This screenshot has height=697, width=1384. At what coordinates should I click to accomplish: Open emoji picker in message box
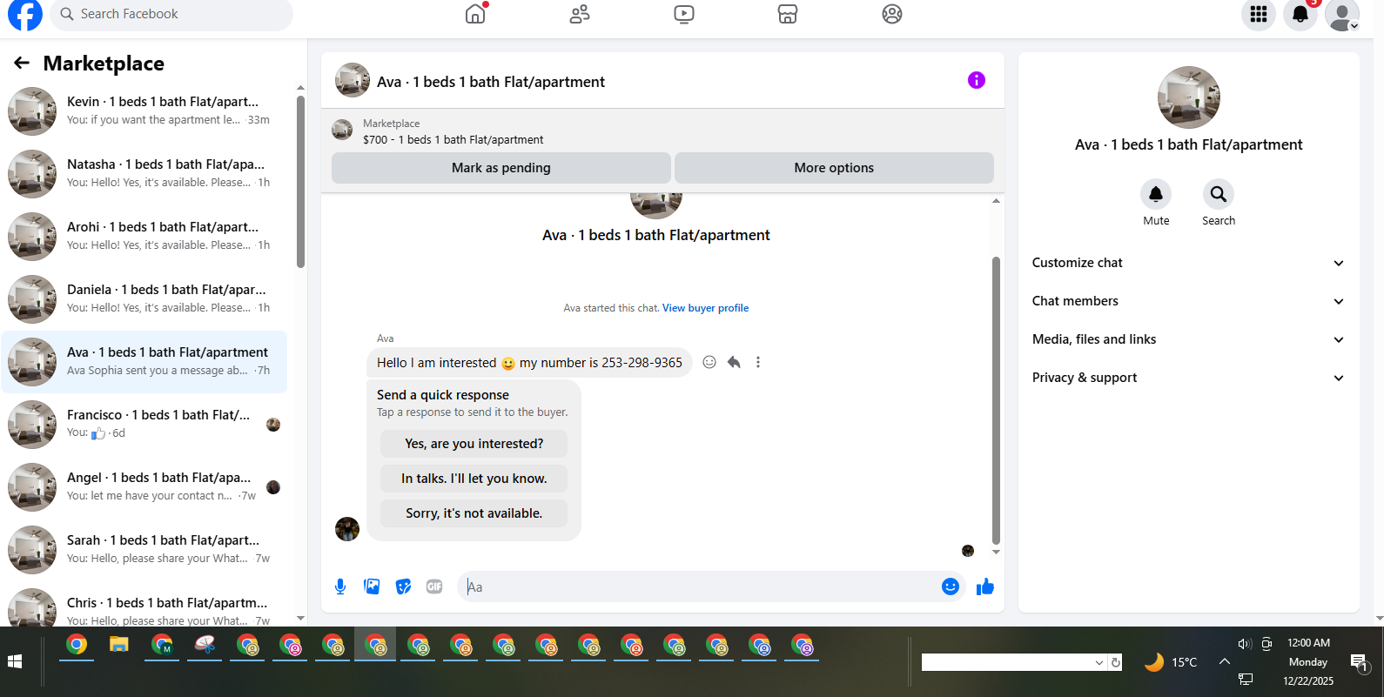click(x=951, y=586)
